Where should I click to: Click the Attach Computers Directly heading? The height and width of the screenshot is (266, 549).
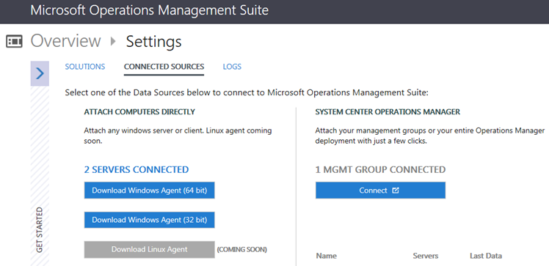click(139, 112)
